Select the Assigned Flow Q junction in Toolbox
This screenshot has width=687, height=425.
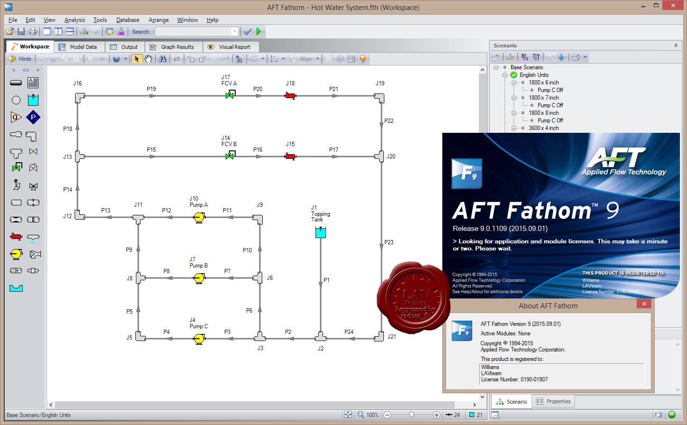(16, 117)
